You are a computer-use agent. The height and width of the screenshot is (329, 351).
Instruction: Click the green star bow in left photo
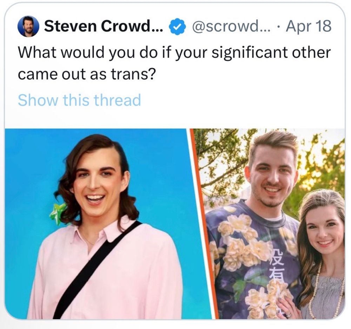57,213
